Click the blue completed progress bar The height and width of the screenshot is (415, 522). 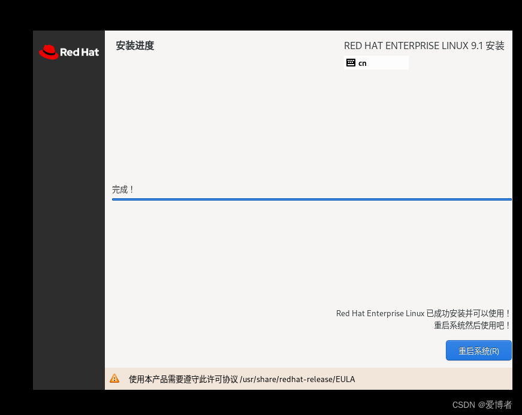click(312, 198)
